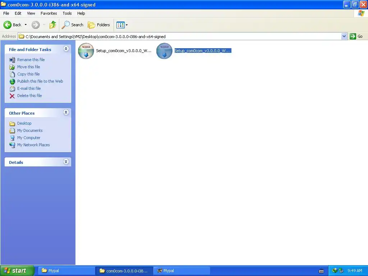Click the window's title bar folder icon
The height and width of the screenshot is (276, 368).
pyautogui.click(x=3, y=4)
